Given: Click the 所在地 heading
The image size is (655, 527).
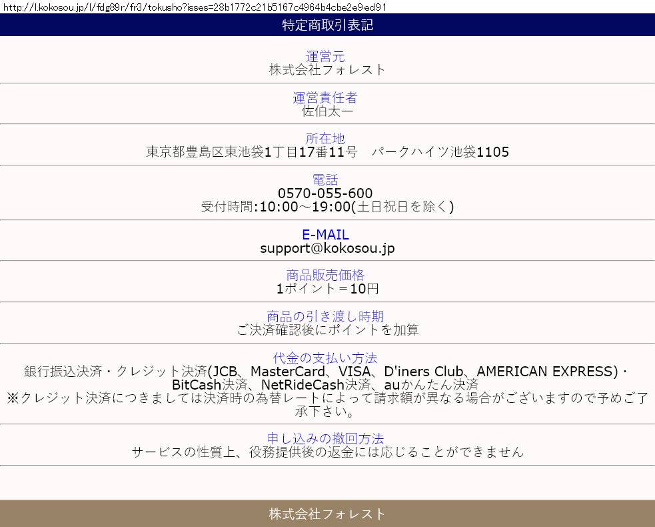Looking at the screenshot, I should [x=325, y=138].
